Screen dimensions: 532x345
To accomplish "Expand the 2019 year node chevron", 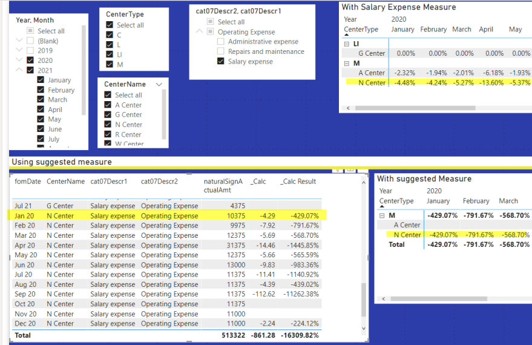I will 19,50.
